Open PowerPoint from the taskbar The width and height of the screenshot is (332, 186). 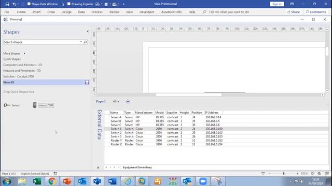coord(67,181)
